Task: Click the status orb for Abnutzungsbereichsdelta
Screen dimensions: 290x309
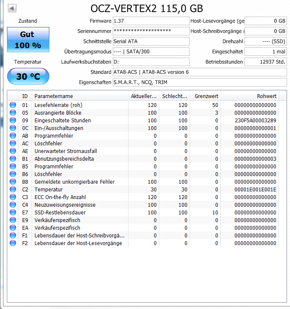Action: click(13, 159)
